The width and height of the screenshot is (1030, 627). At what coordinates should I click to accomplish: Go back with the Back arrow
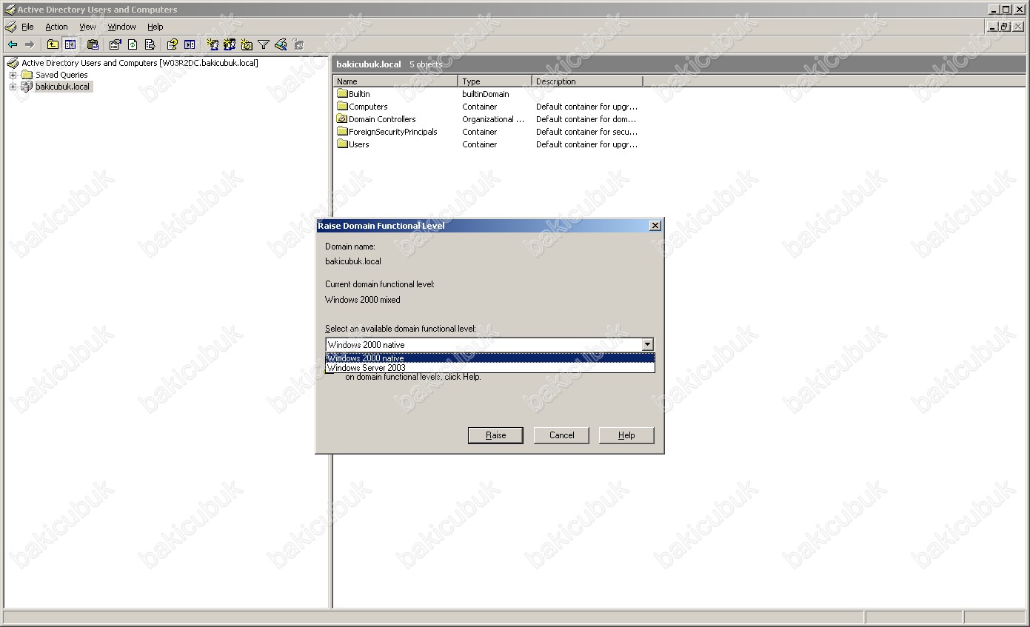point(13,44)
